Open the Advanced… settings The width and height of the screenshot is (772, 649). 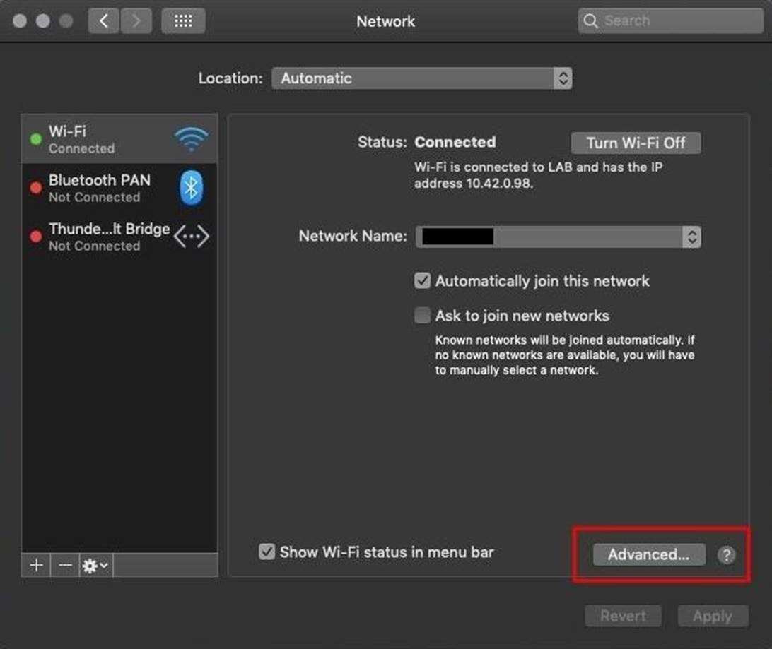point(648,555)
